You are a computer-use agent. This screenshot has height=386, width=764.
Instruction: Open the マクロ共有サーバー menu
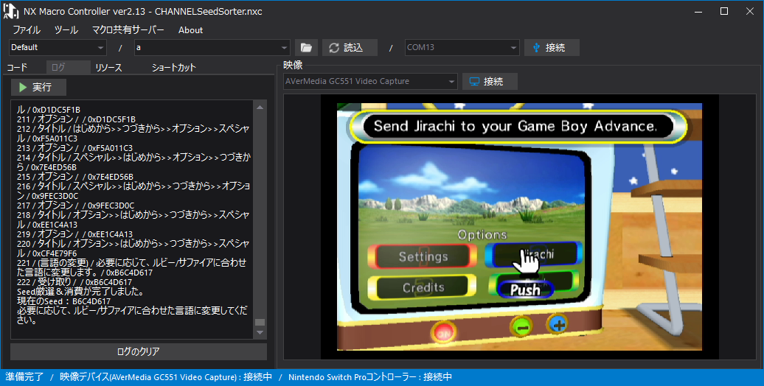[x=128, y=29]
